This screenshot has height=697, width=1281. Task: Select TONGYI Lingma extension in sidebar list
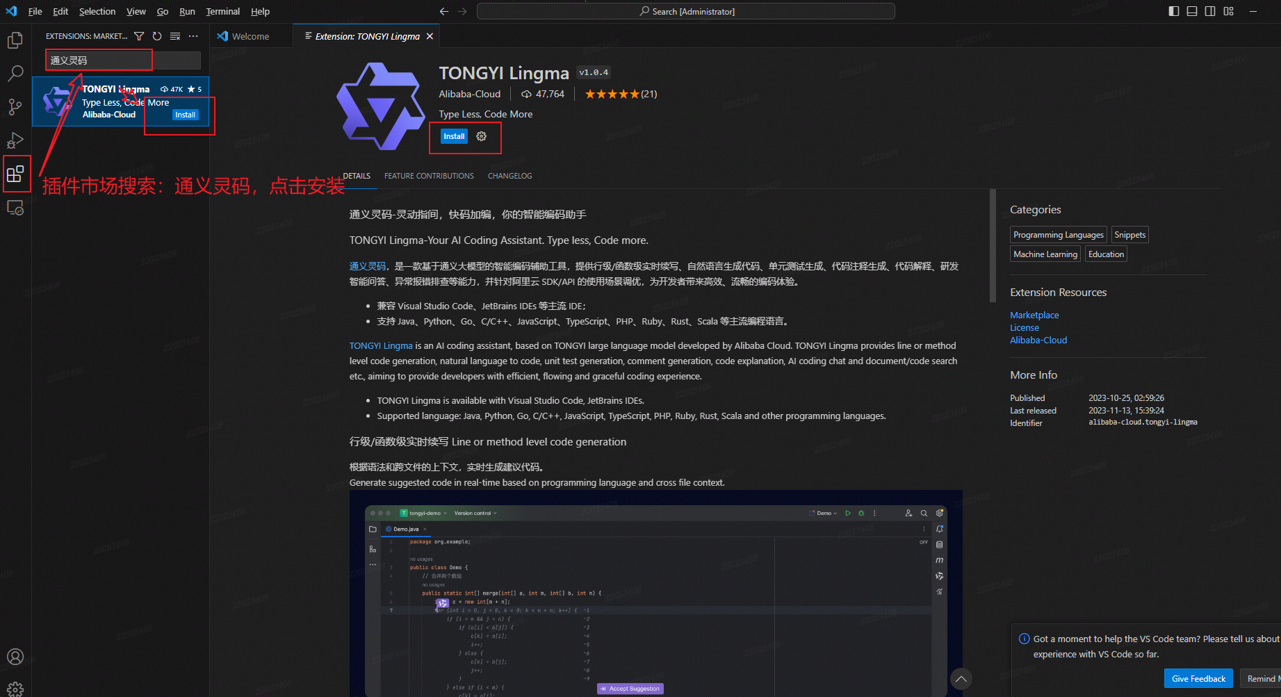pyautogui.click(x=121, y=101)
